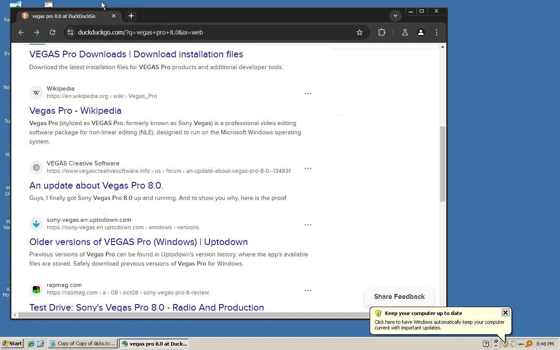Open site information icon beside the URL

click(70, 32)
